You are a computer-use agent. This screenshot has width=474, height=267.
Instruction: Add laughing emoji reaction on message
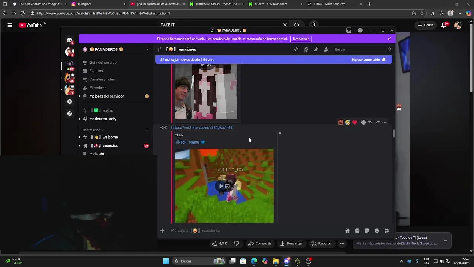[x=348, y=122]
